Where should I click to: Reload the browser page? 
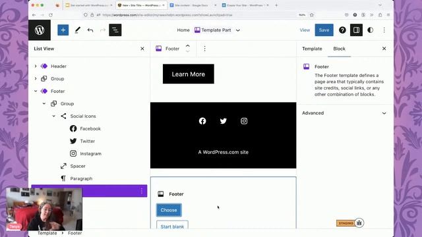(51, 15)
